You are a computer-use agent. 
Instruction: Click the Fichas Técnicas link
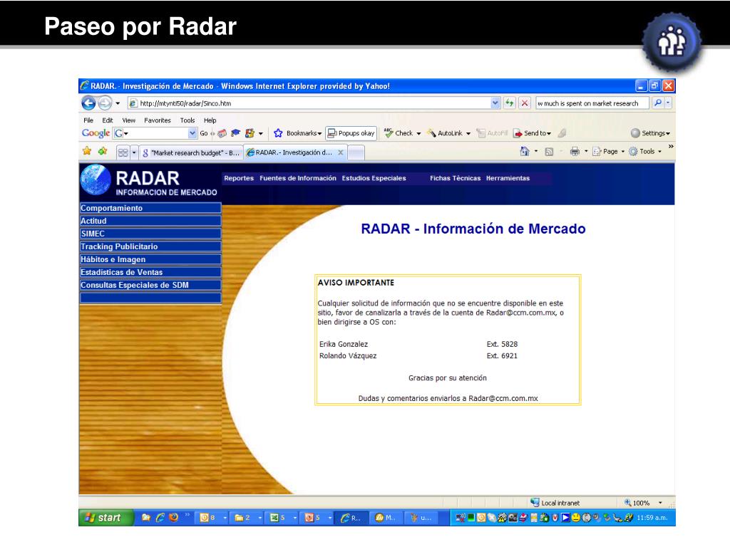coord(456,178)
